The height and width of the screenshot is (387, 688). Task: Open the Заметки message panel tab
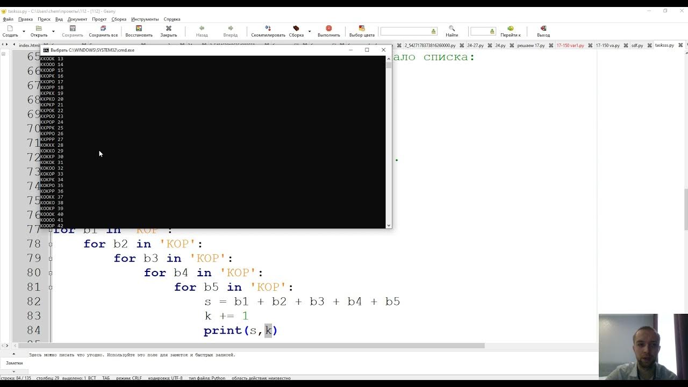(15, 363)
